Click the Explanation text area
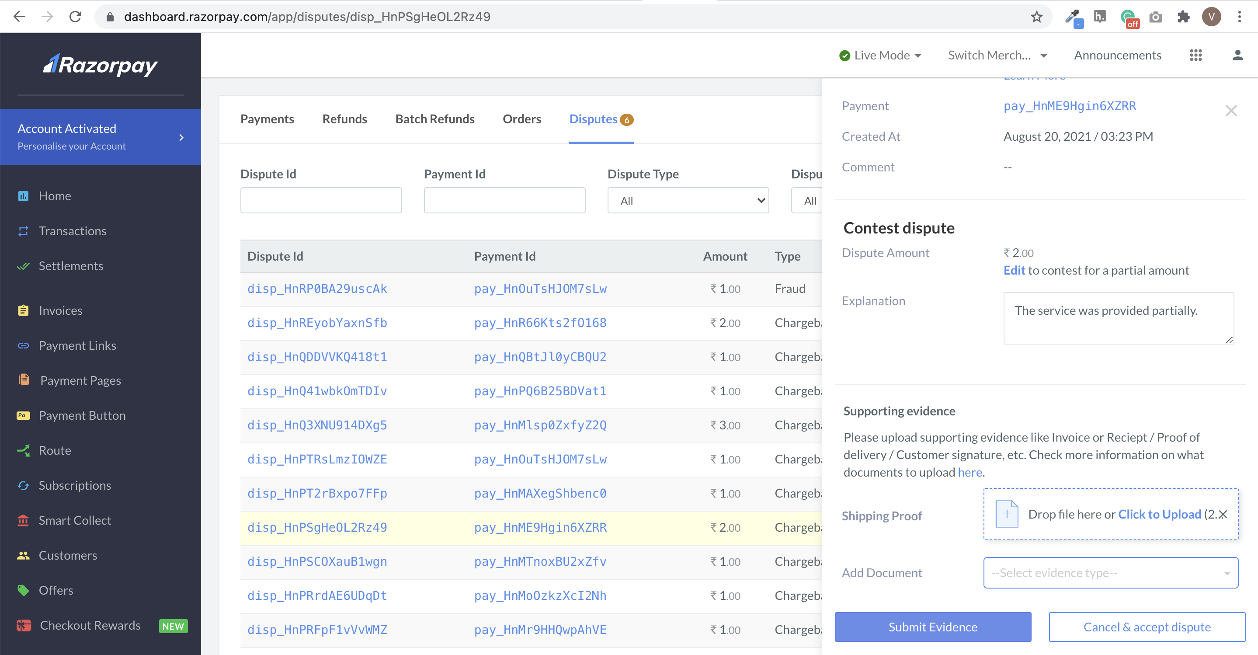1258x655 pixels. point(1118,318)
